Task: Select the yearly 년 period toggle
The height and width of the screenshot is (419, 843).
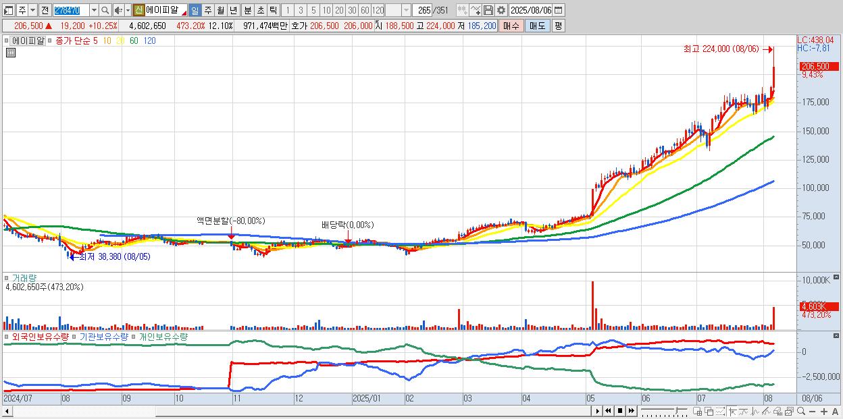Action: [x=233, y=10]
